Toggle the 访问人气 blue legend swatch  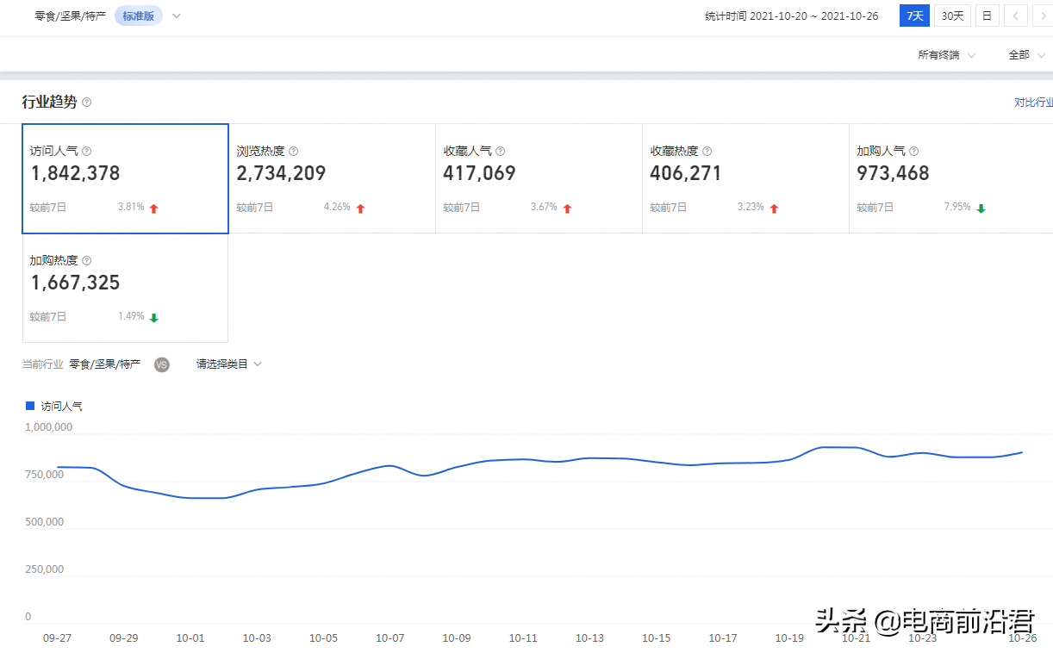(30, 406)
